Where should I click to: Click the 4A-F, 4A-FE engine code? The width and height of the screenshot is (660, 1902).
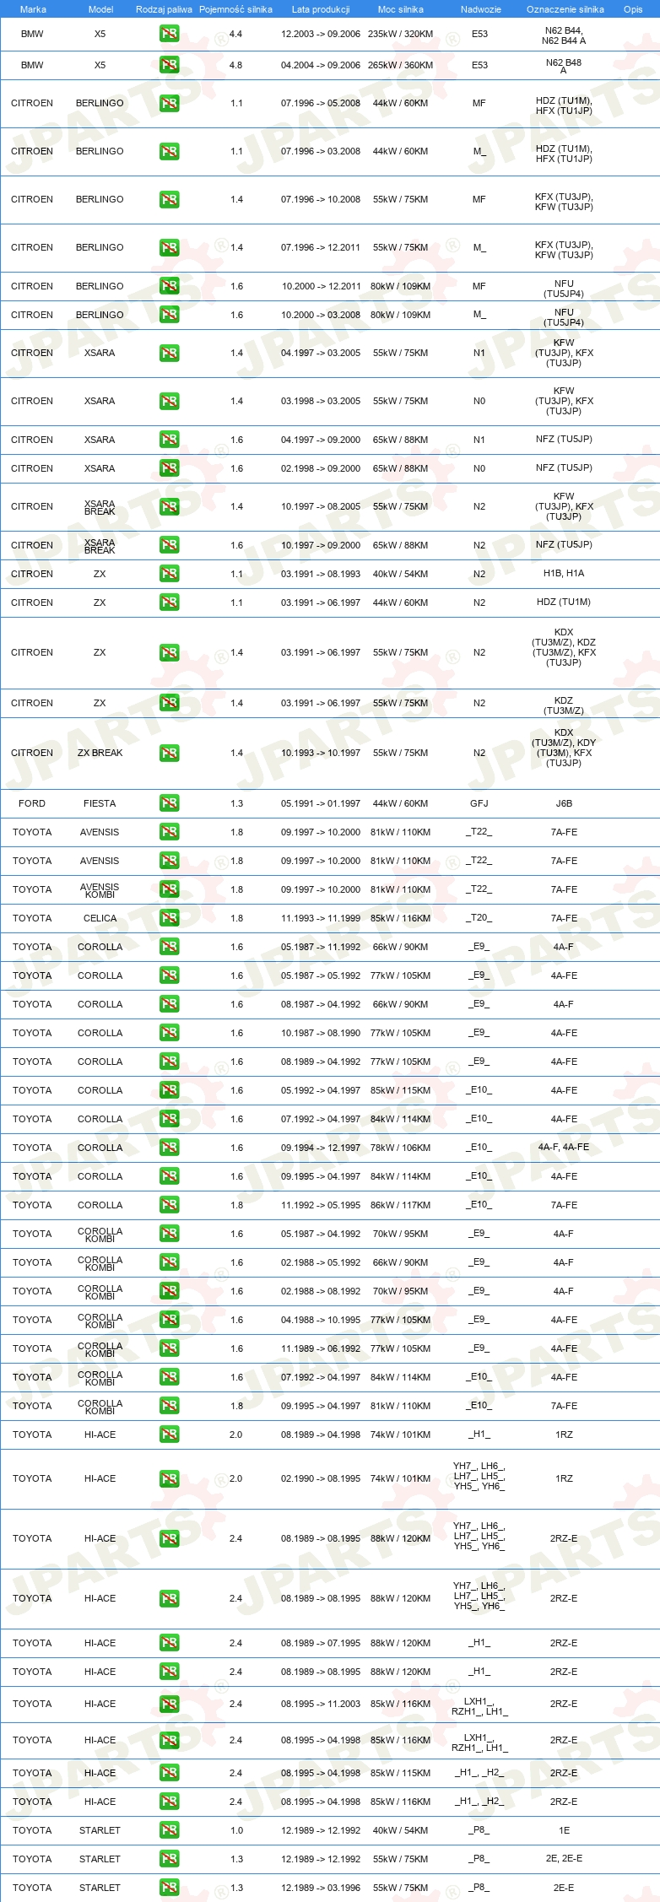click(564, 1148)
